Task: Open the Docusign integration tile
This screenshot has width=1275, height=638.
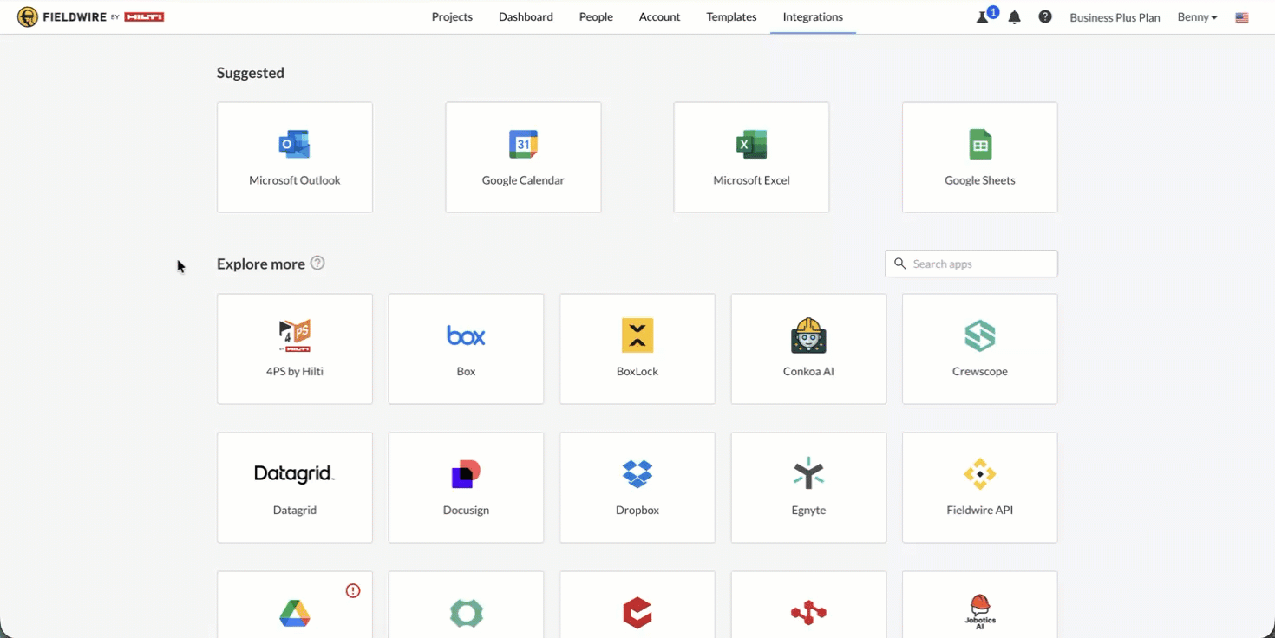Action: (x=466, y=487)
